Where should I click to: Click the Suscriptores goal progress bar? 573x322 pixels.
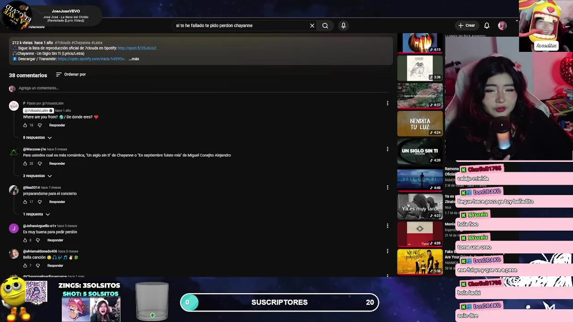tap(280, 302)
